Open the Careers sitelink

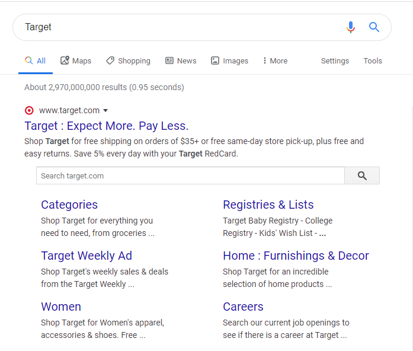coord(243,307)
